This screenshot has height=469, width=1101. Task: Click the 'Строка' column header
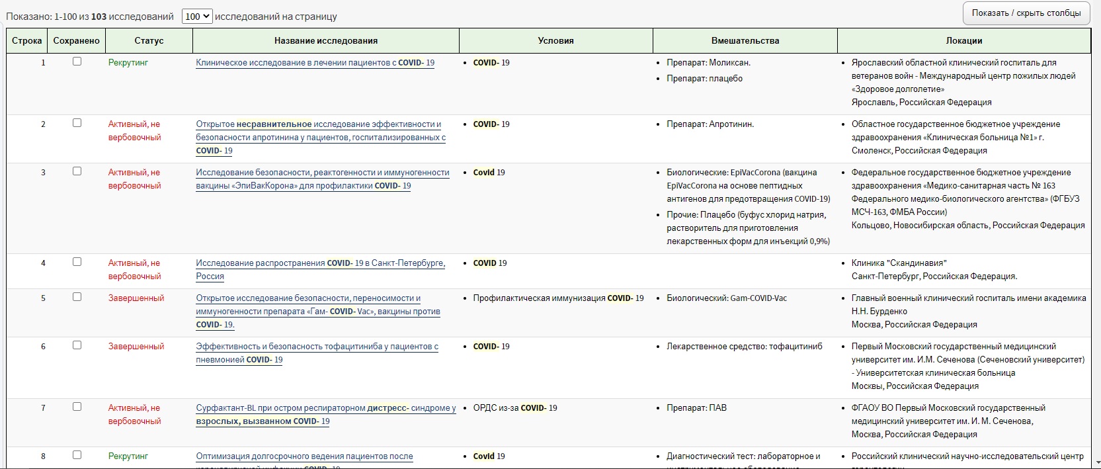point(26,40)
